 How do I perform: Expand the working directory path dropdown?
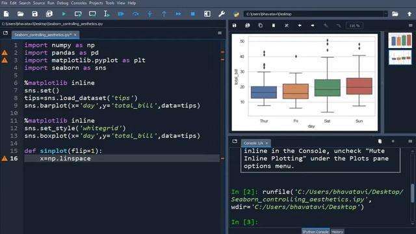coord(385,14)
